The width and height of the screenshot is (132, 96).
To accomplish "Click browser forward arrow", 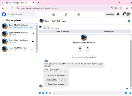I will pyautogui.click(x=8, y=8).
